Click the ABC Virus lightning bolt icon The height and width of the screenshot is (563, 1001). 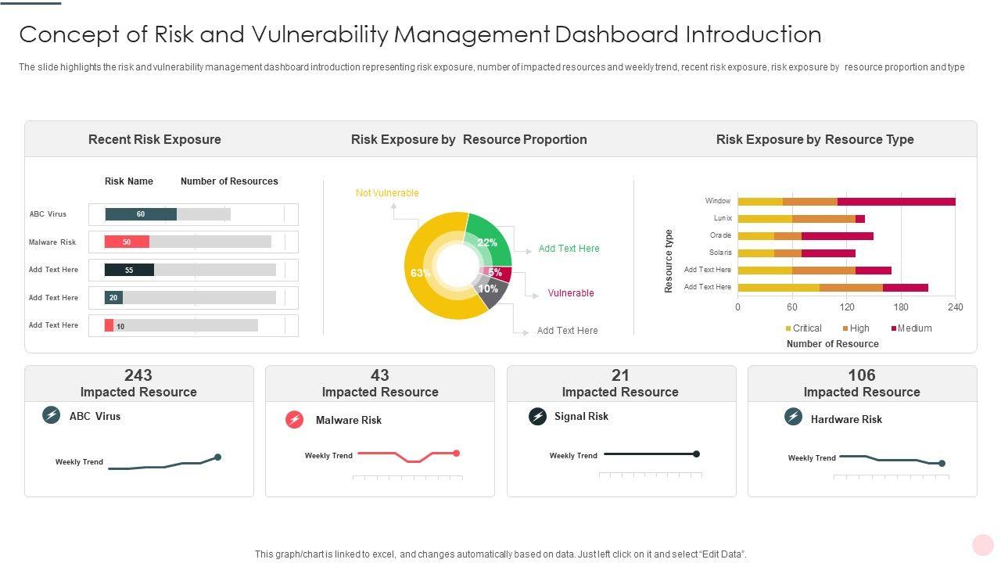[x=51, y=415]
